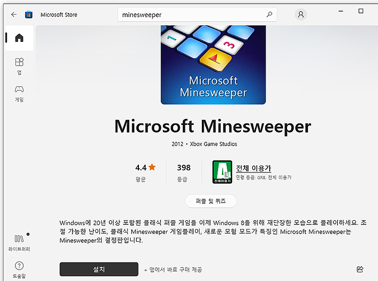Click the 설치 (Install) button

pyautogui.click(x=99, y=269)
